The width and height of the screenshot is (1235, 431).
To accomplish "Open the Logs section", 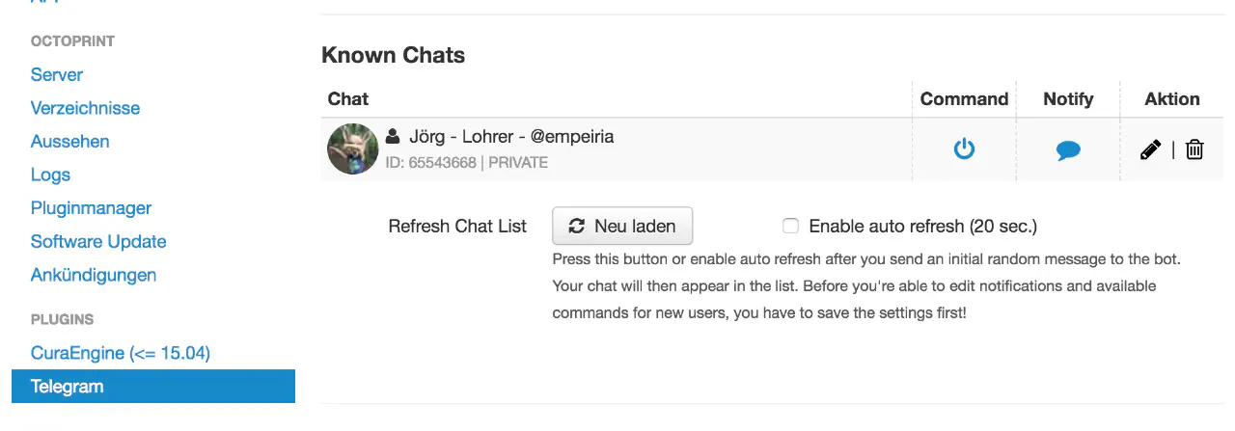I will coord(50,175).
